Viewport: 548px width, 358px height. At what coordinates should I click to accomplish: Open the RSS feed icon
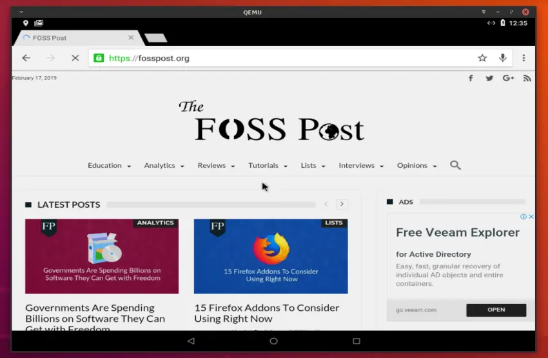coord(527,78)
